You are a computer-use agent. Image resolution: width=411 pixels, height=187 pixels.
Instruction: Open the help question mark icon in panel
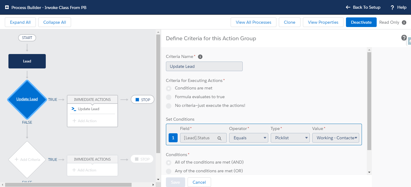(x=404, y=38)
